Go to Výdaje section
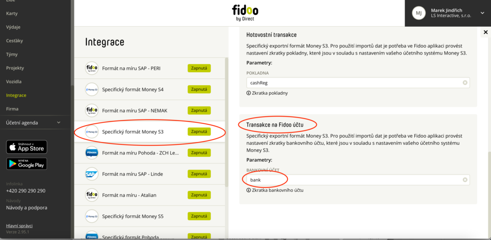The image size is (491, 240). coord(13,27)
